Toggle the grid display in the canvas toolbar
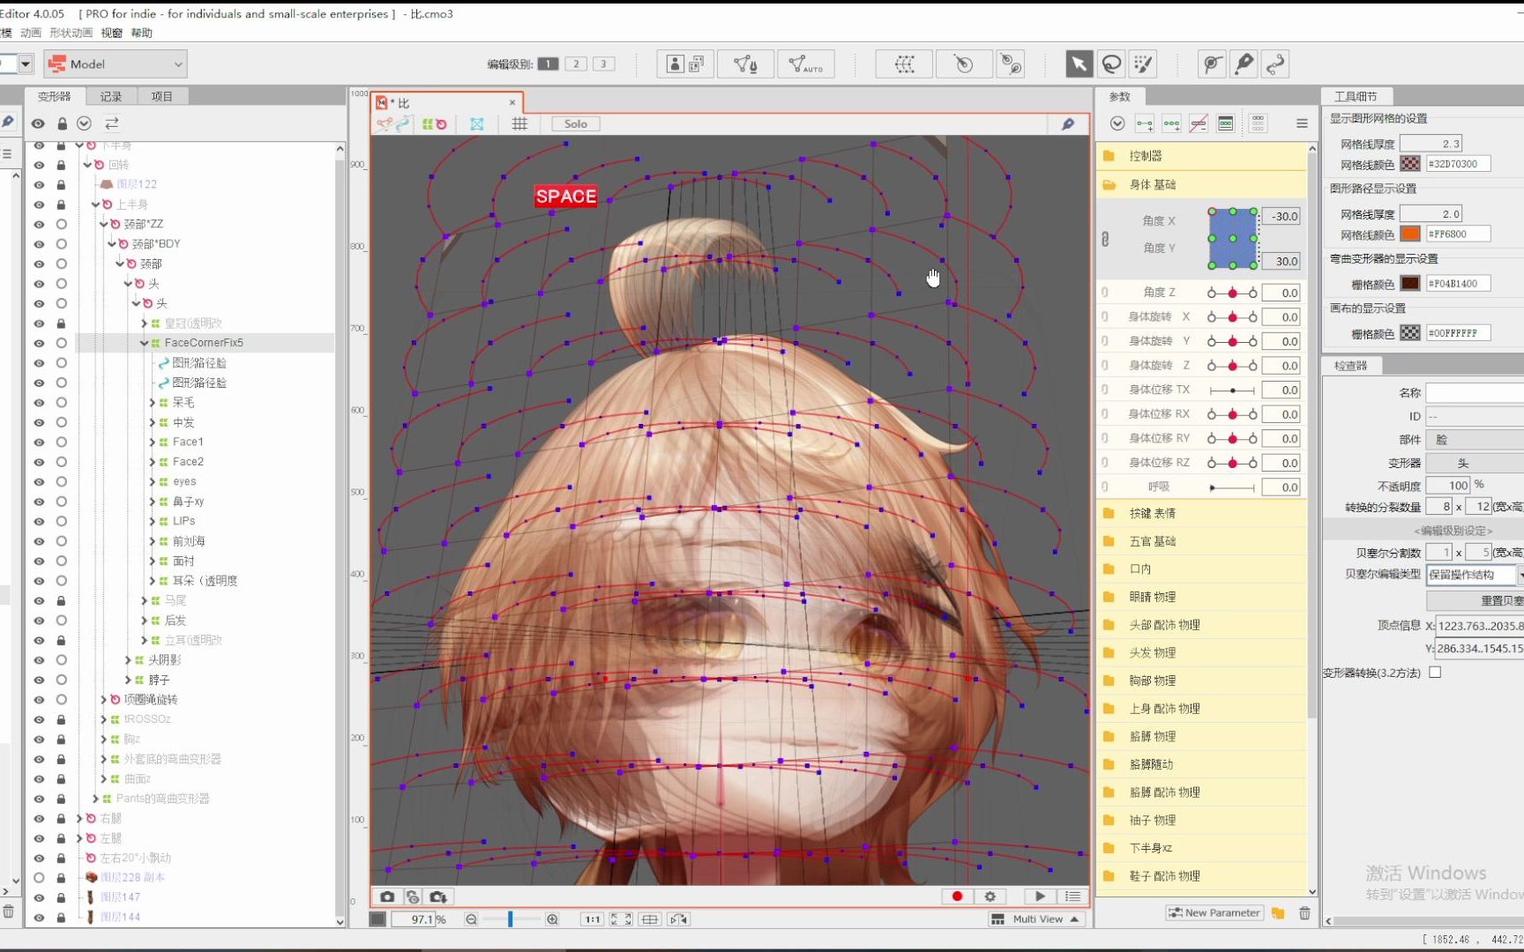The image size is (1524, 952). (x=519, y=124)
